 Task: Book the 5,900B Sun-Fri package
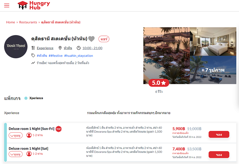click(219, 135)
